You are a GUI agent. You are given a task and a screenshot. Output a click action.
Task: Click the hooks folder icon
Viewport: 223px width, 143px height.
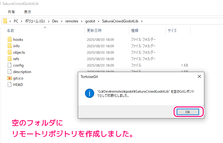9,40
